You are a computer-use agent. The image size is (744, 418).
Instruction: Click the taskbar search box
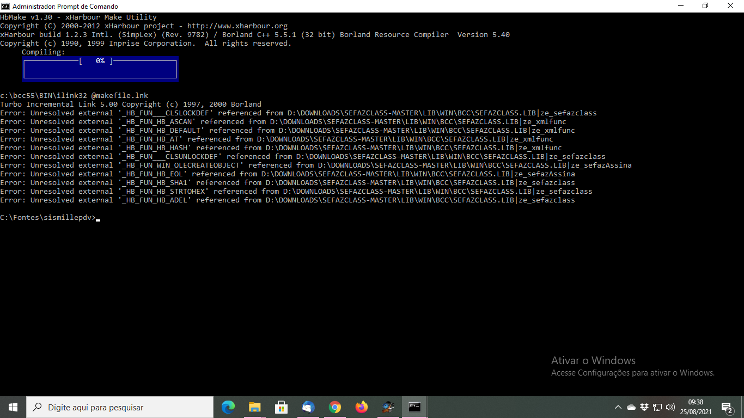pyautogui.click(x=120, y=407)
